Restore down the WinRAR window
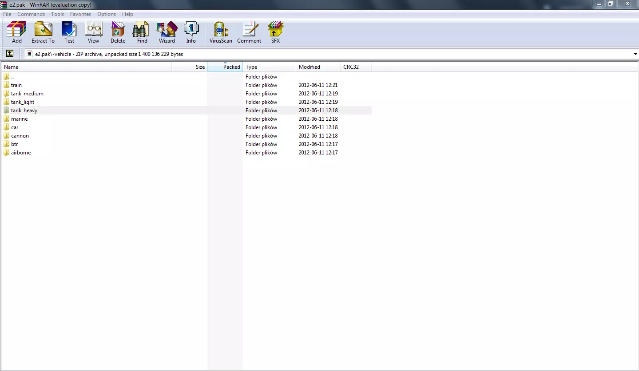Screen dimensions: 639x371 point(611,4)
